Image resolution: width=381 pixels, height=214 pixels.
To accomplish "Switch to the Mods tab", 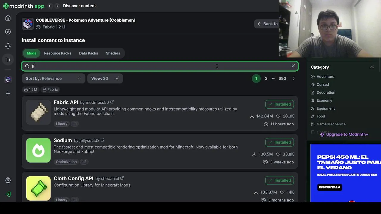I will click(x=32, y=53).
